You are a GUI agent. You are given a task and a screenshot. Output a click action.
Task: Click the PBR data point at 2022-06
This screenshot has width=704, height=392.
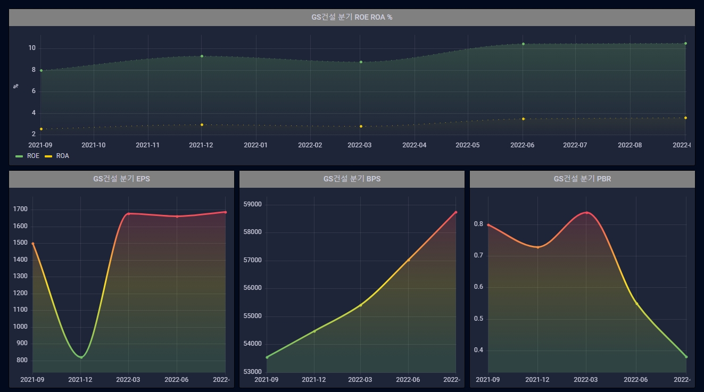click(x=636, y=303)
